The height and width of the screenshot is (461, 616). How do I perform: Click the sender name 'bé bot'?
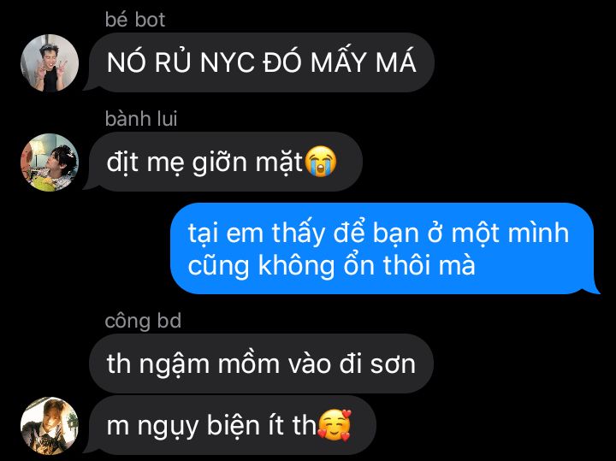(135, 19)
